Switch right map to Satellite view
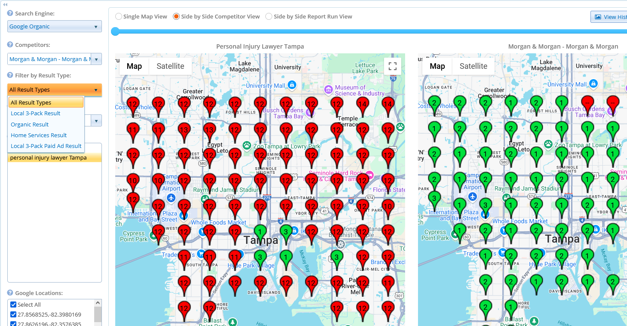This screenshot has height=326, width=627. [473, 66]
